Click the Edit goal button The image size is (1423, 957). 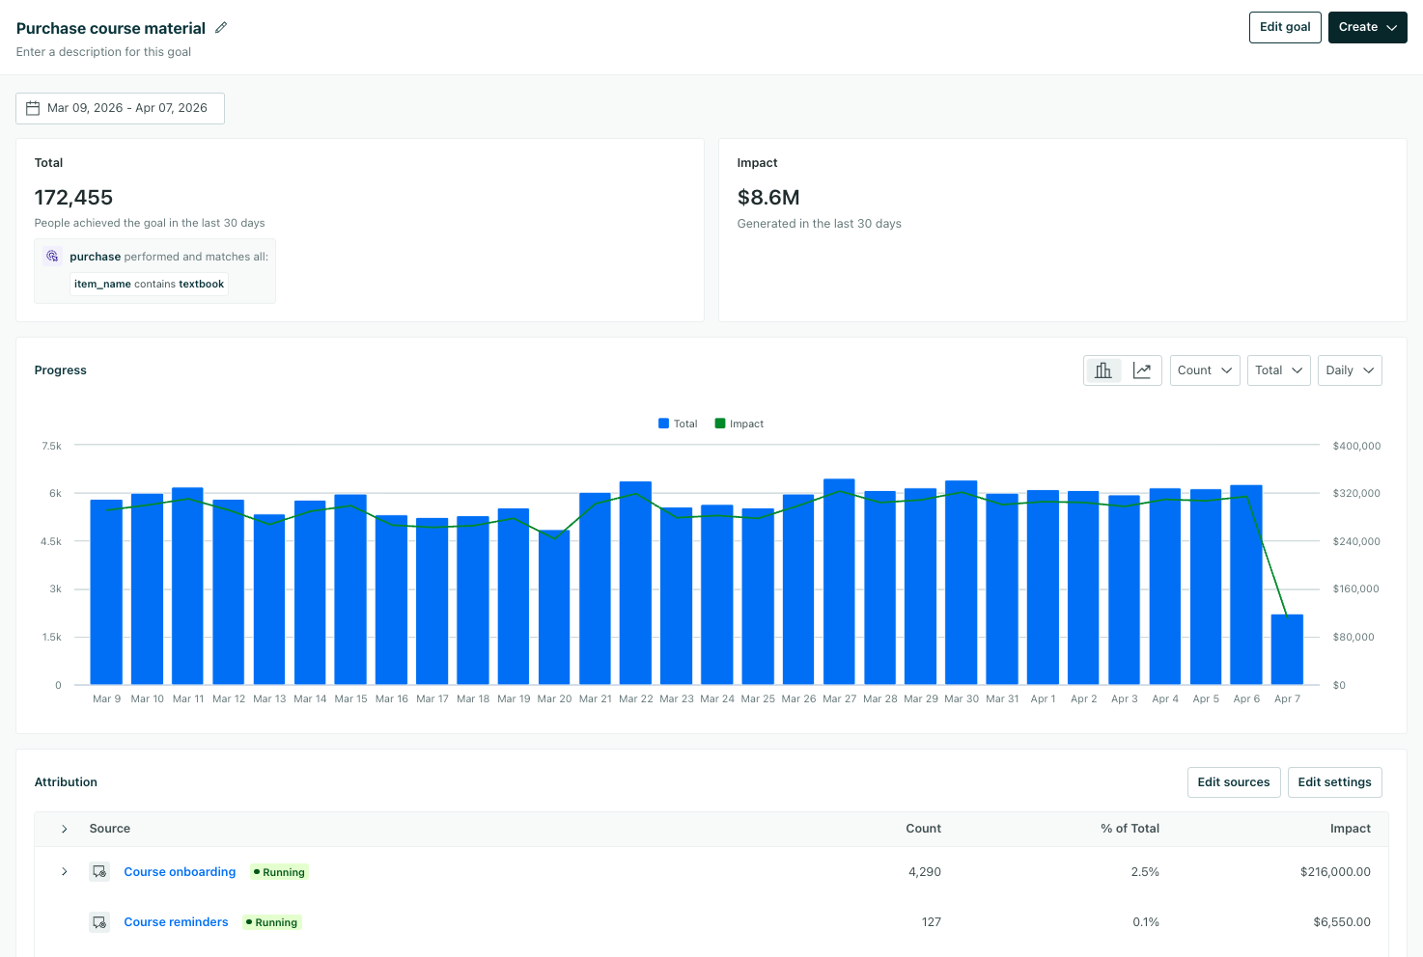(x=1285, y=27)
